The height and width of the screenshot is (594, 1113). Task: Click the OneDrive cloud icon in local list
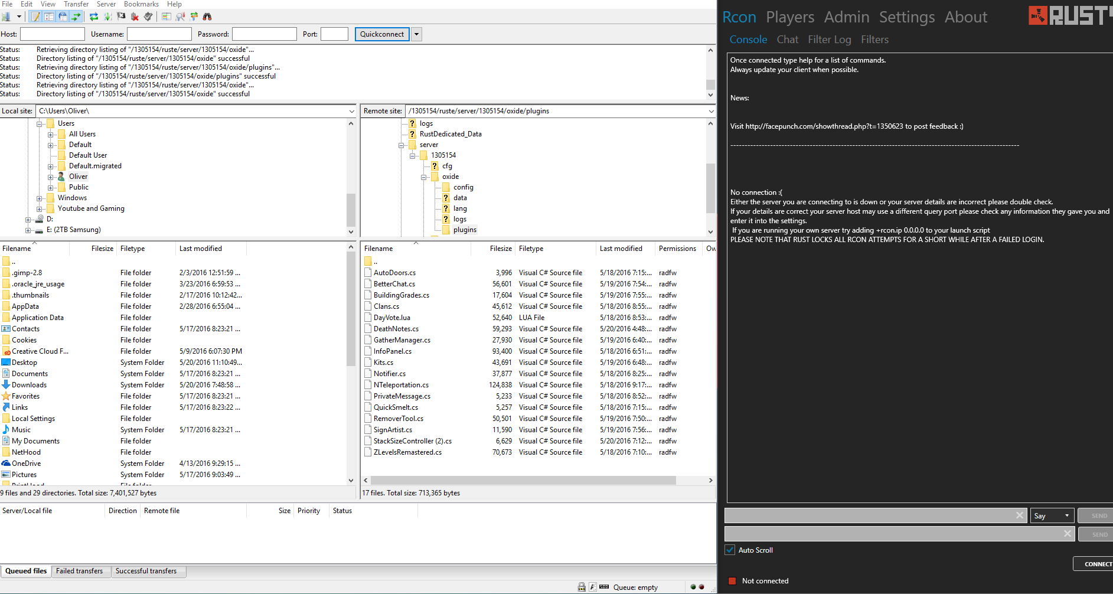6,464
